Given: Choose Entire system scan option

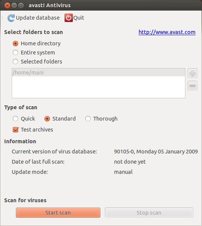Looking at the screenshot, I should pos(15,53).
